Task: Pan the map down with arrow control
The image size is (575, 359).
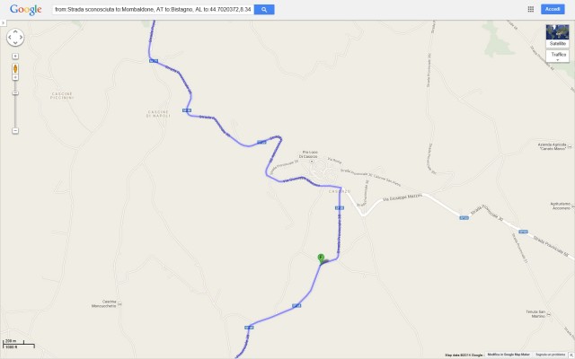Action: (15, 43)
